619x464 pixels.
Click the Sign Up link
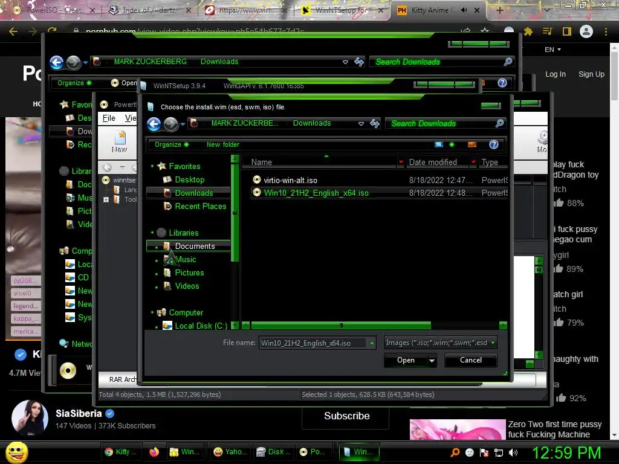(591, 74)
